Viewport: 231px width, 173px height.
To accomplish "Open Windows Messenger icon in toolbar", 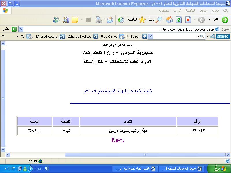I will pos(56,20).
